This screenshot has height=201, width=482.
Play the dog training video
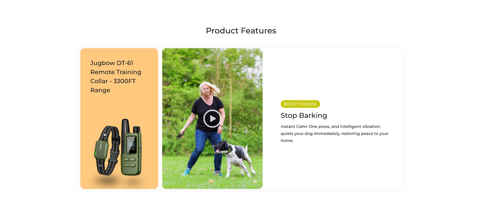point(212,119)
